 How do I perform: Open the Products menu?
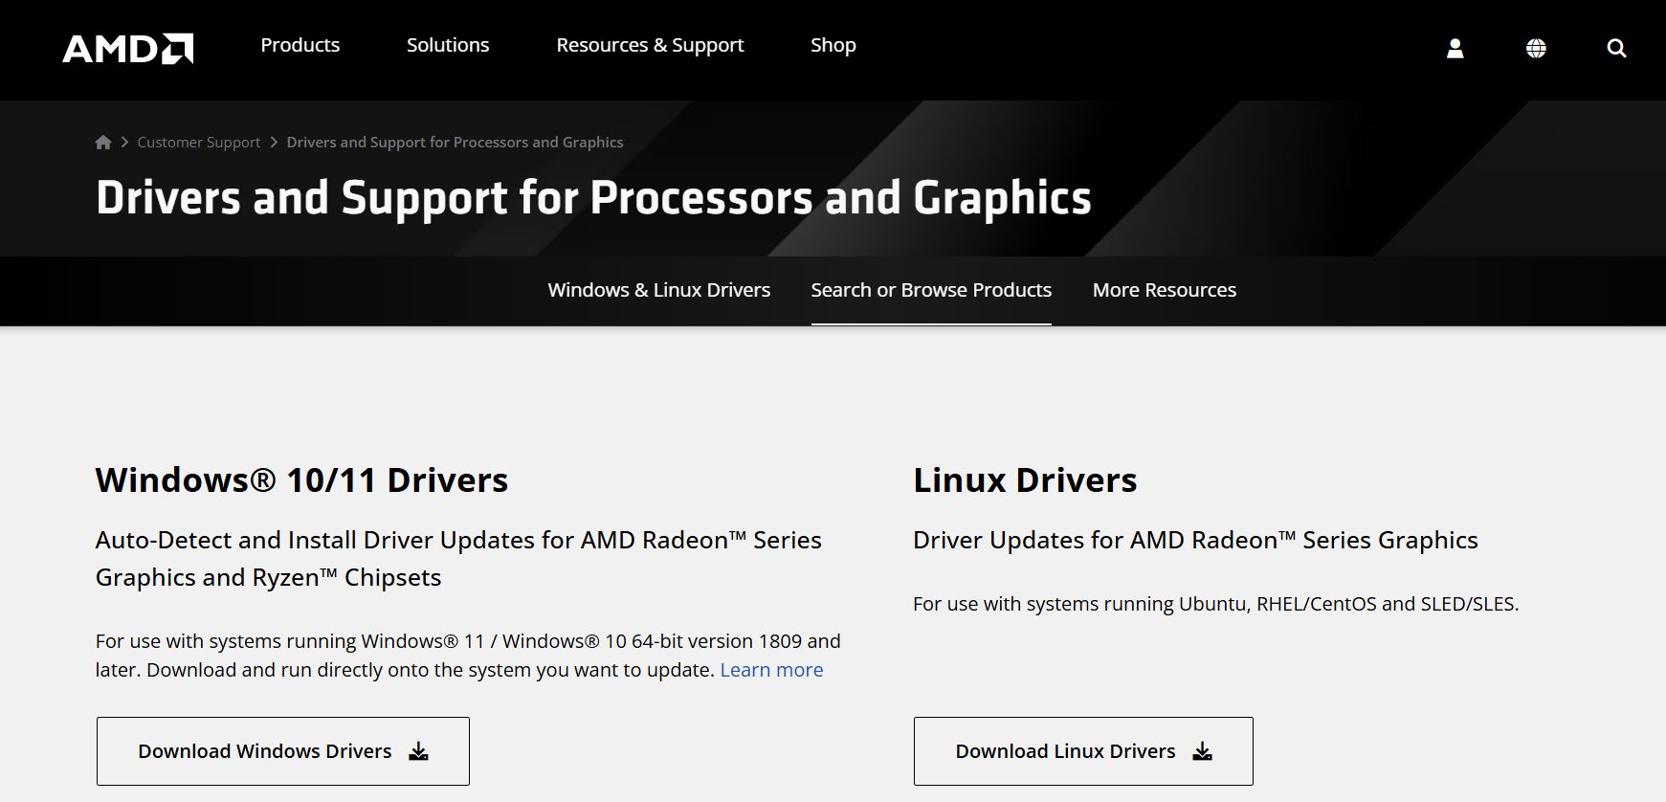(300, 45)
